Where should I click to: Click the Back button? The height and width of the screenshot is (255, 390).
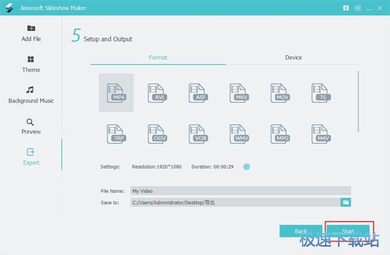coord(301,231)
